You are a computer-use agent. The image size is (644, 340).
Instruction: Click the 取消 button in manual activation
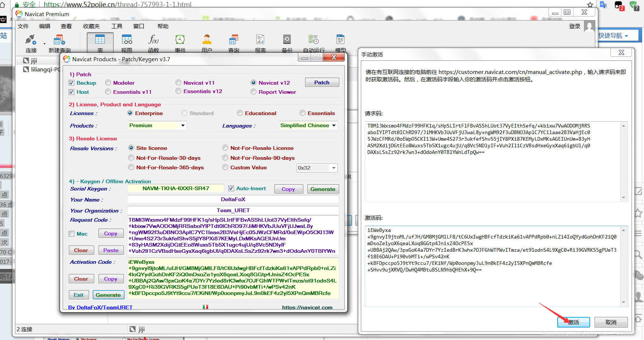tap(611, 322)
